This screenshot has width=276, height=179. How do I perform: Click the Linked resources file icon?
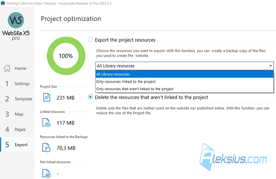(47, 123)
